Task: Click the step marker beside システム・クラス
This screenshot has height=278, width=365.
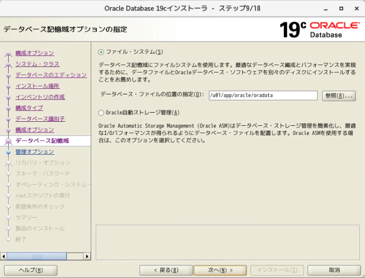Action: 9,64
